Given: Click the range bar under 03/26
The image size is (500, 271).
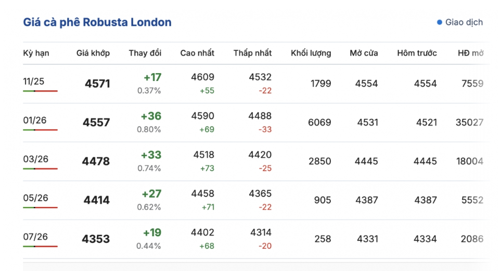Looking at the screenshot, I should click(40, 169).
